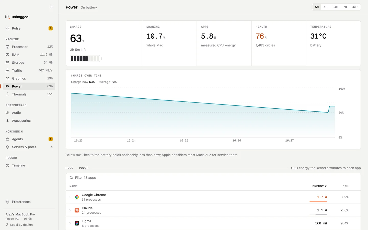Click the Figma app icon
This screenshot has height=230, width=368.
pyautogui.click(x=77, y=223)
